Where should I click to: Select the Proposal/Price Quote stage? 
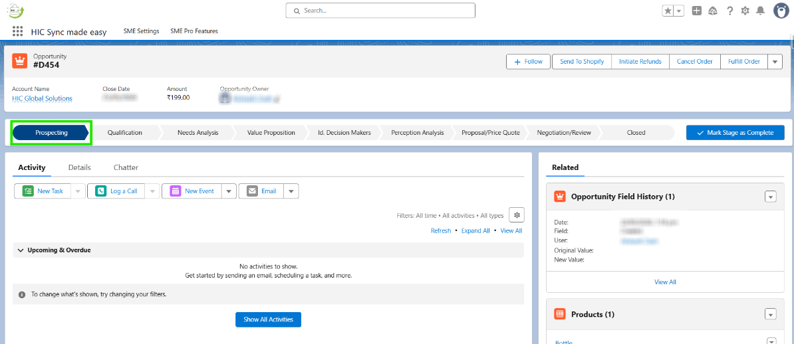491,133
